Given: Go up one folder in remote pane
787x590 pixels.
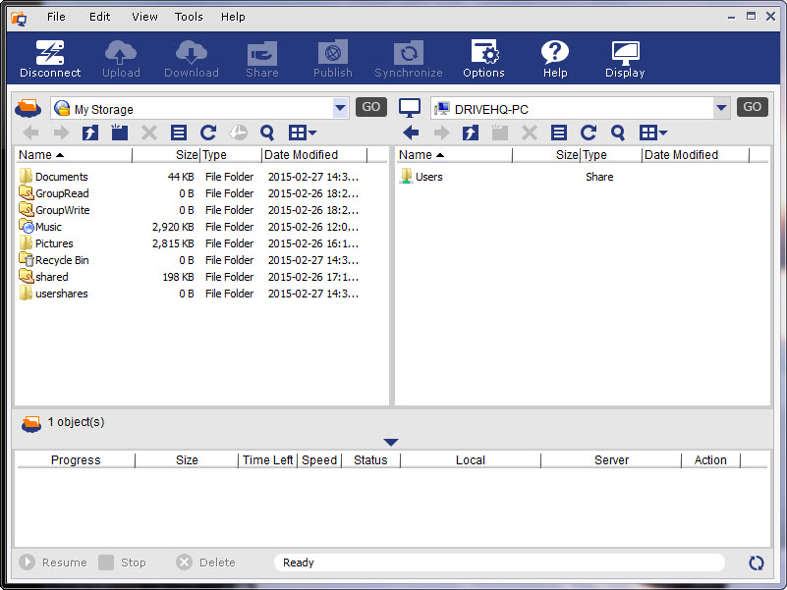Looking at the screenshot, I should click(90, 133).
